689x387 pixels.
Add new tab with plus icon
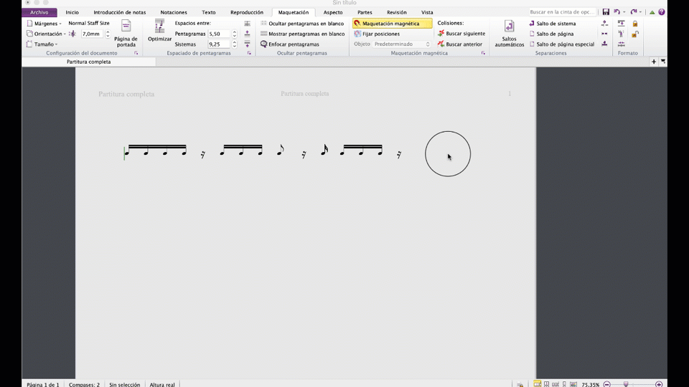click(654, 62)
